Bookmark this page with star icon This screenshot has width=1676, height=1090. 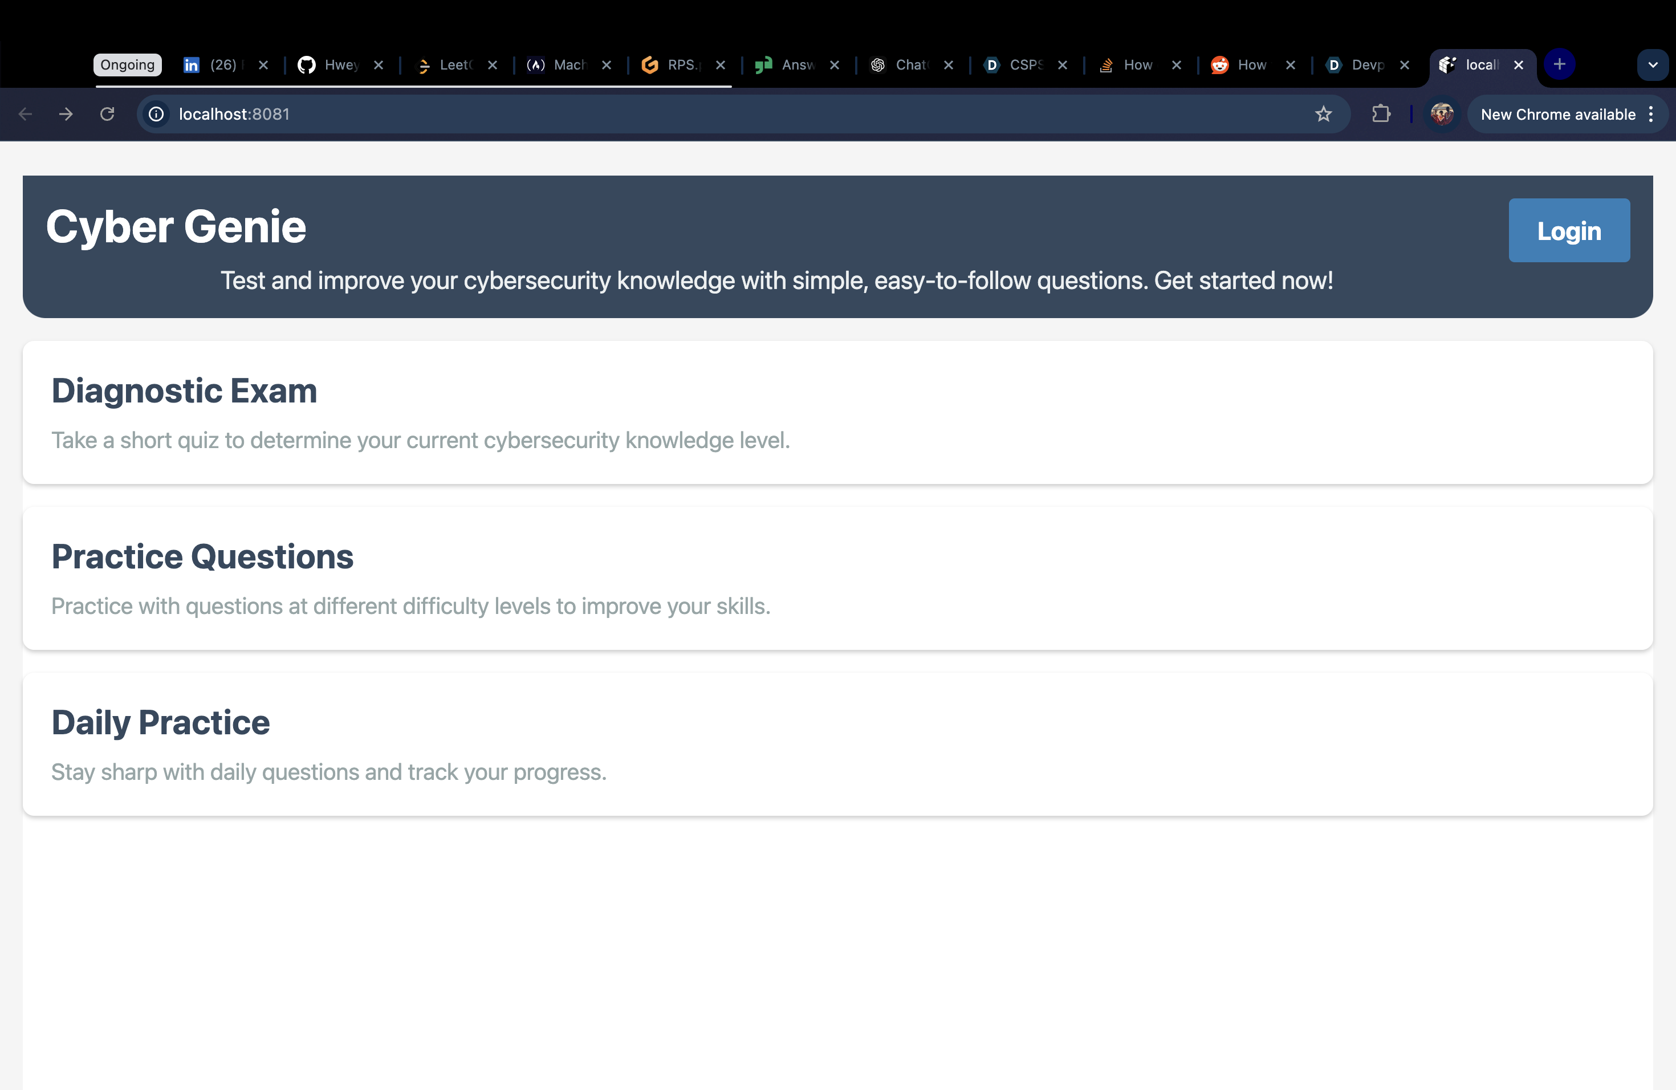[1323, 114]
